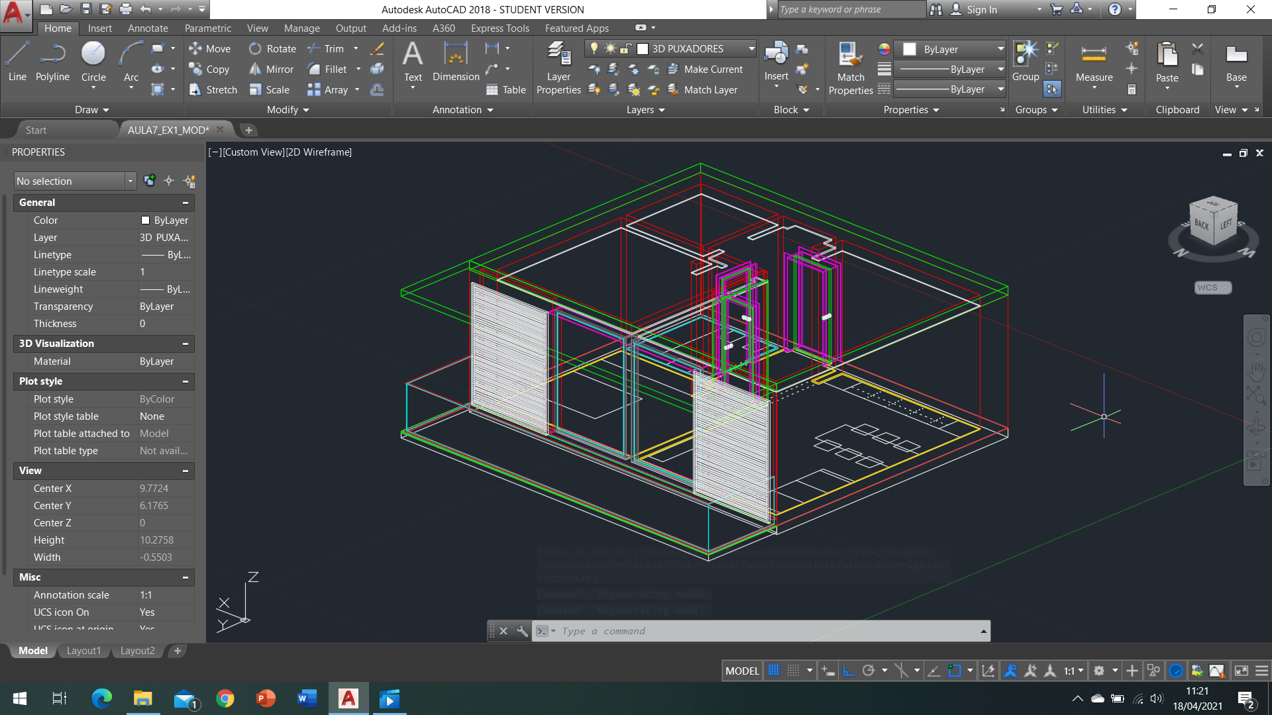This screenshot has height=715, width=1272.
Task: Collapse the General properties section
Action: point(185,203)
